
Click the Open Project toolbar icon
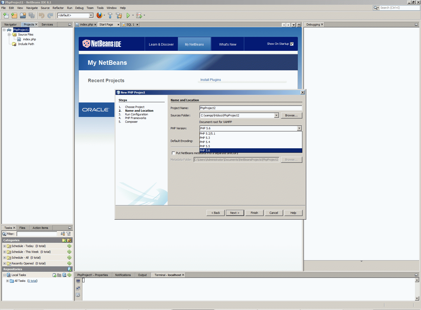[x=23, y=16]
